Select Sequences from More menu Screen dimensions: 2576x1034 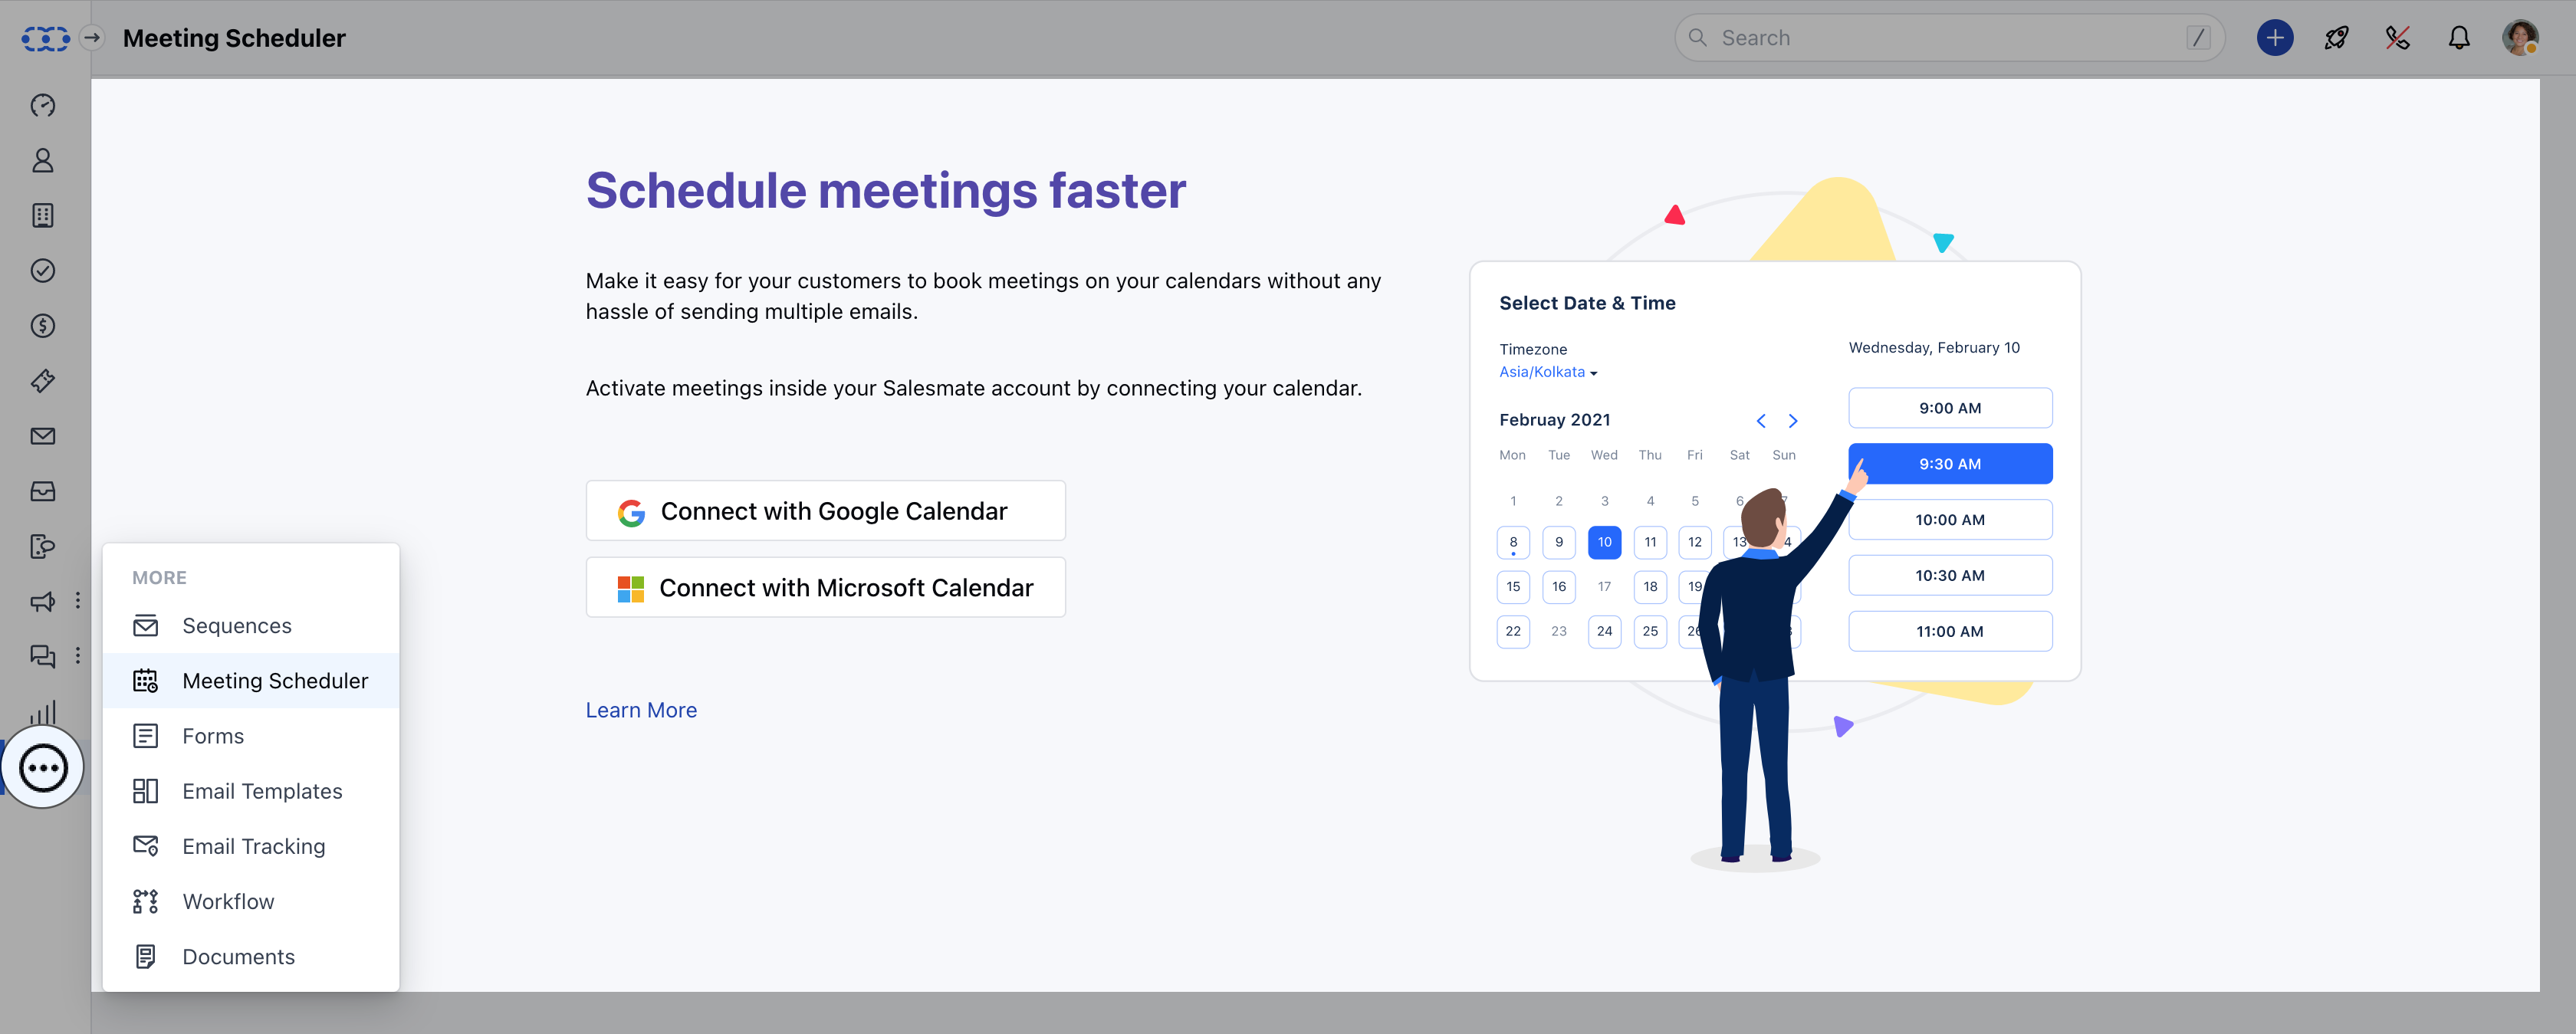(236, 626)
